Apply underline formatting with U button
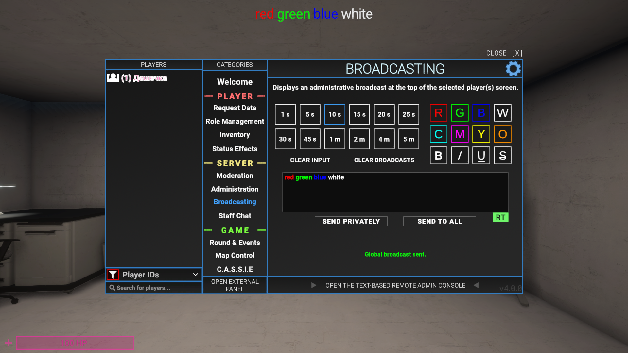 point(481,156)
